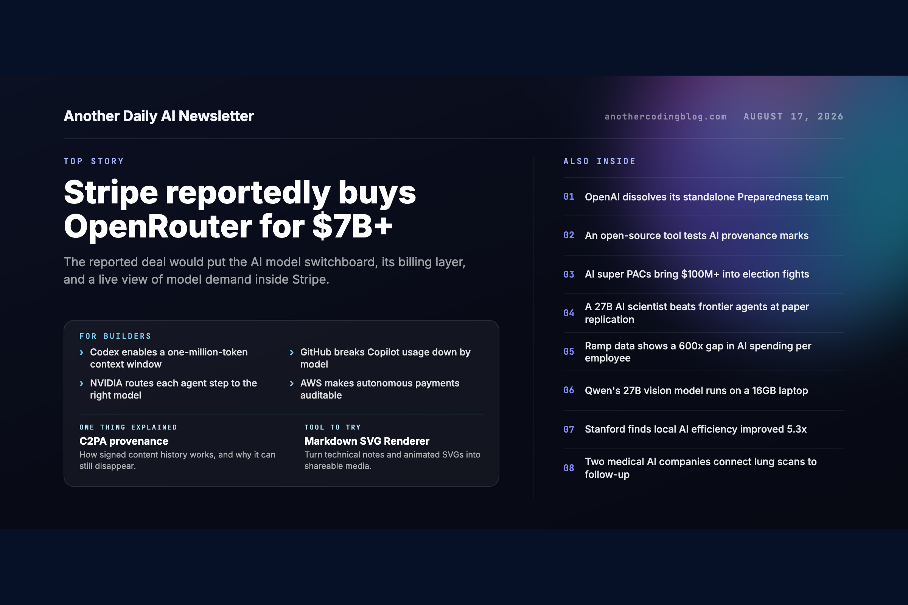This screenshot has height=605, width=908.
Task: Click story number 05
Action: [569, 352]
